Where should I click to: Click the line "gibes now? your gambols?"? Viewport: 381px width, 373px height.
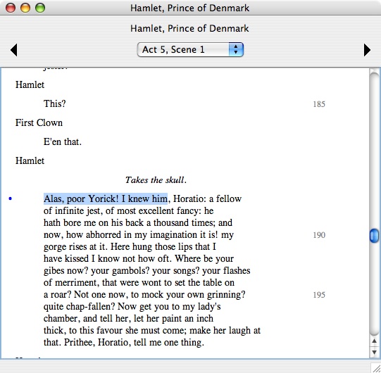tap(146, 270)
